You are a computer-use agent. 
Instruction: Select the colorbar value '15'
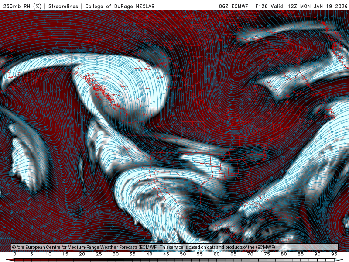coord(65,254)
